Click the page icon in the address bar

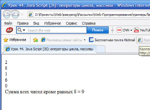(x=31, y=14)
